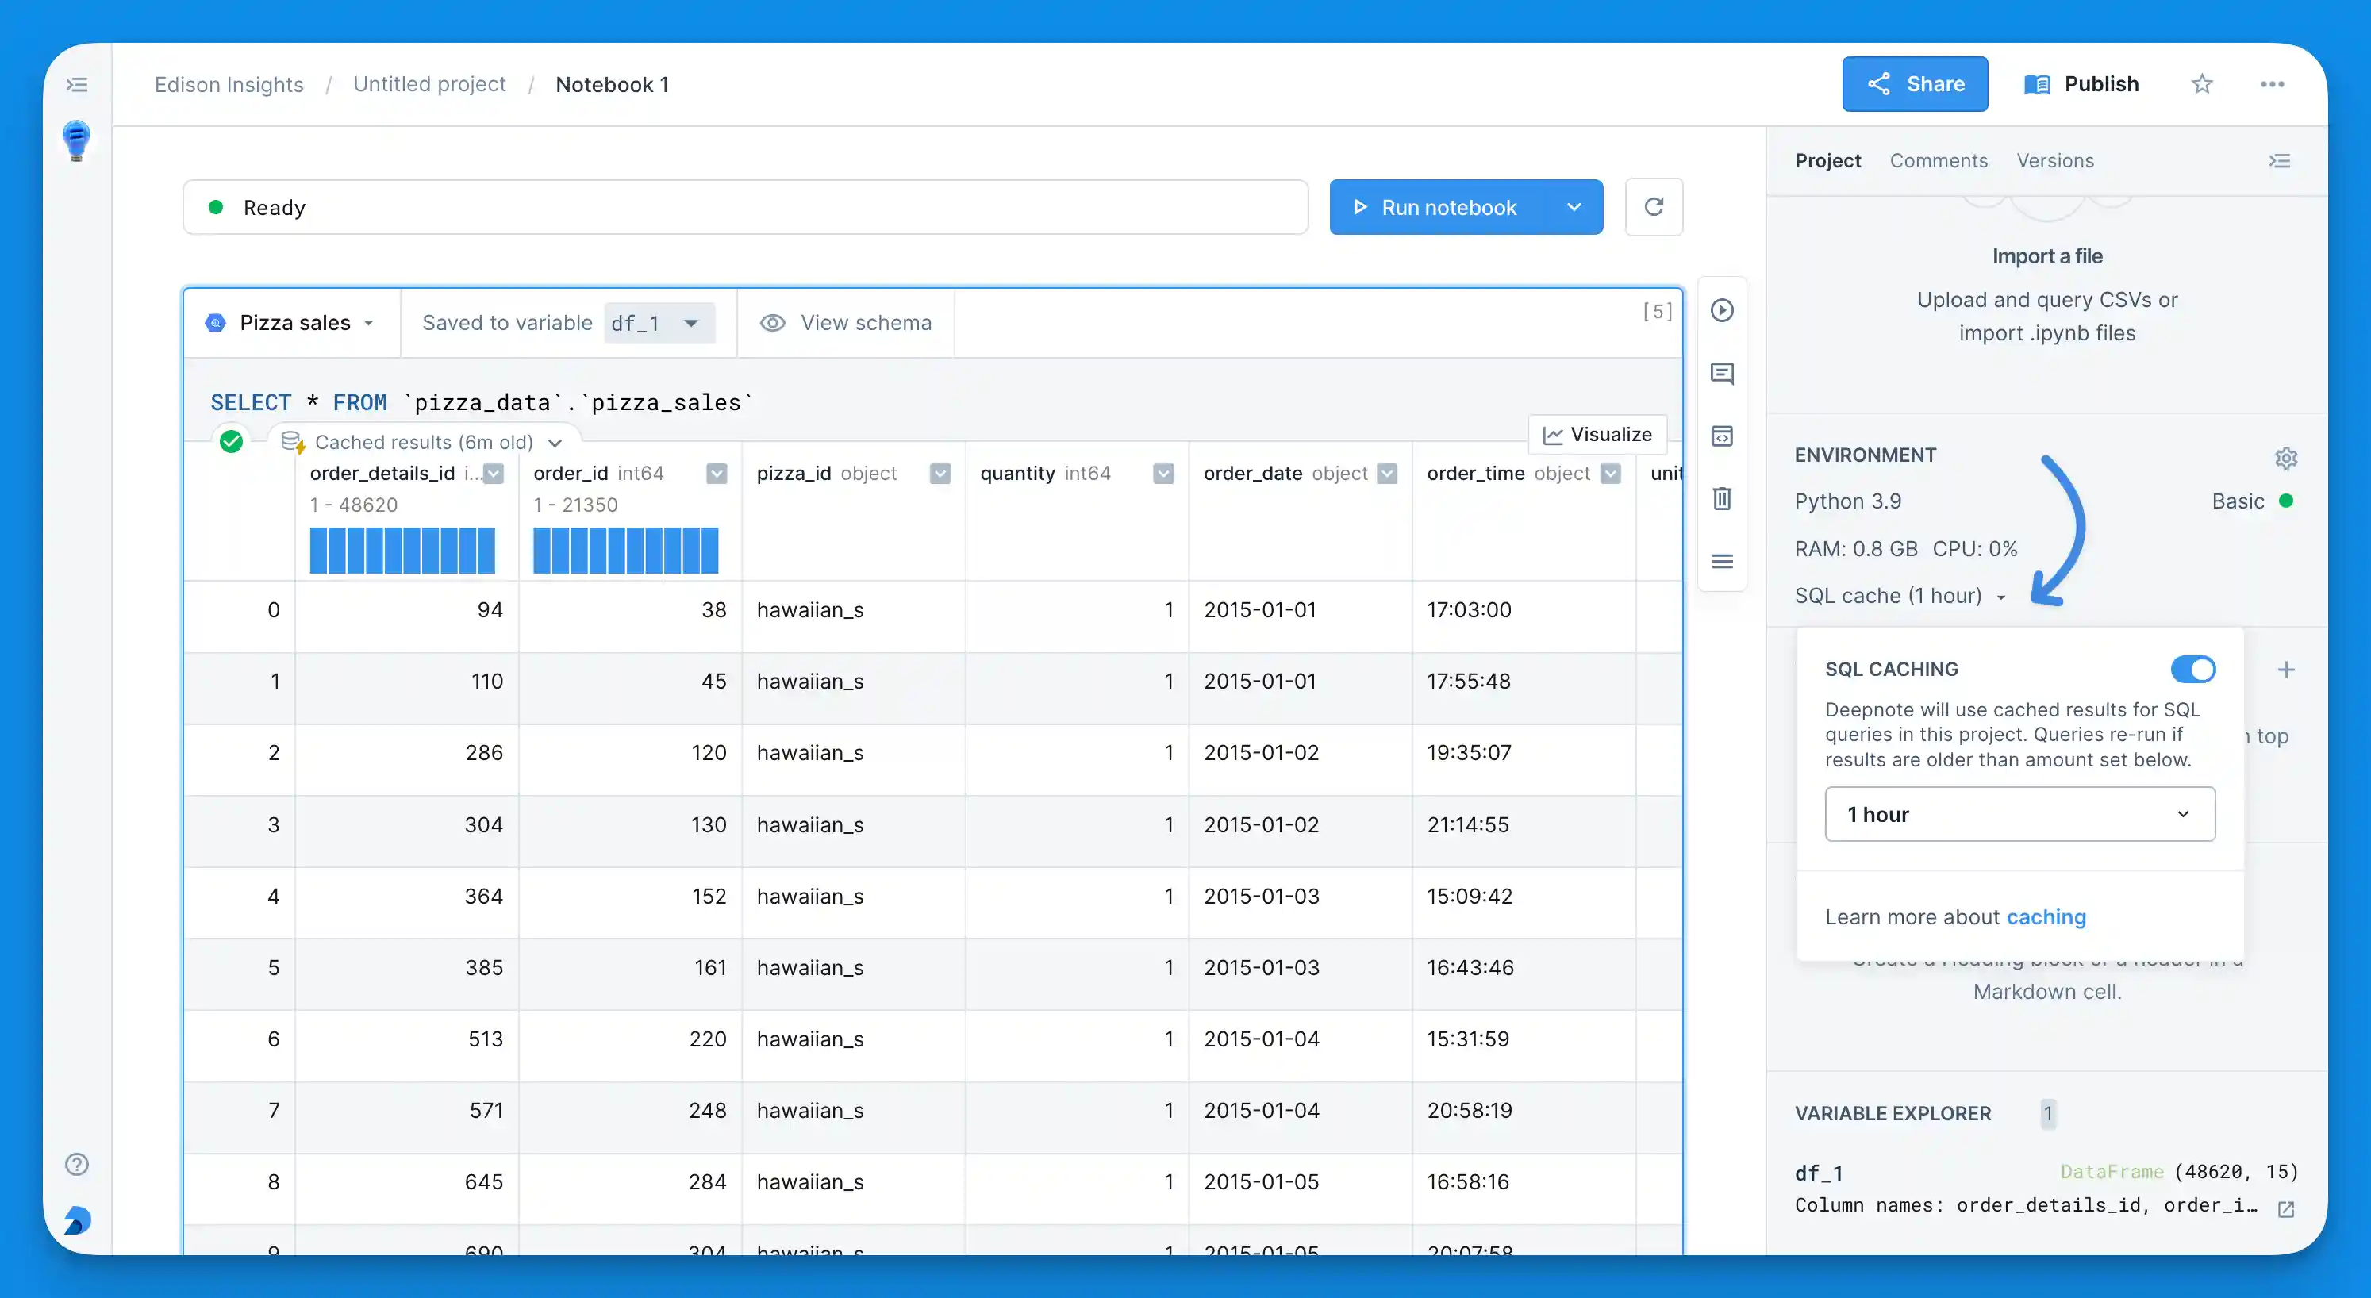Open the cell comment icon

(1722, 373)
